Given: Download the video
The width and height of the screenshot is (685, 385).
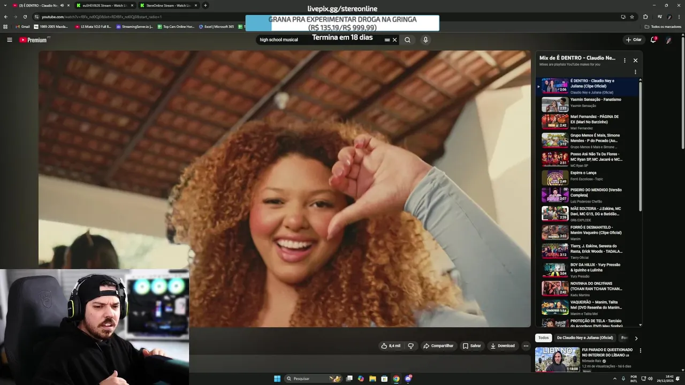Looking at the screenshot, I should [503, 346].
